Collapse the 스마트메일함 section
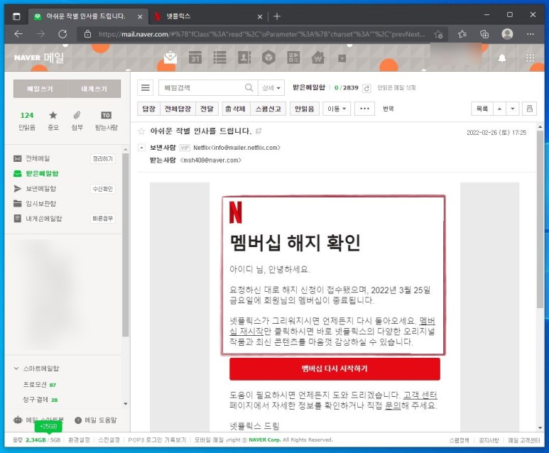This screenshot has width=549, height=453. pyautogui.click(x=16, y=369)
